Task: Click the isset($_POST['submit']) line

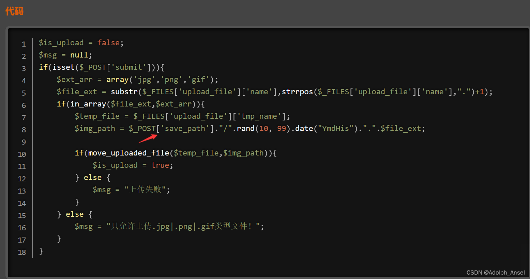Action: (102, 67)
